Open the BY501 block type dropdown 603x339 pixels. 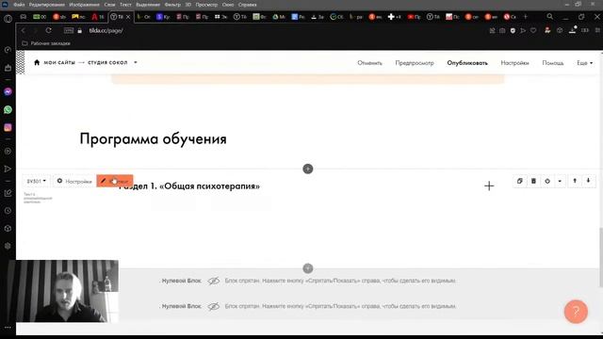click(37, 181)
